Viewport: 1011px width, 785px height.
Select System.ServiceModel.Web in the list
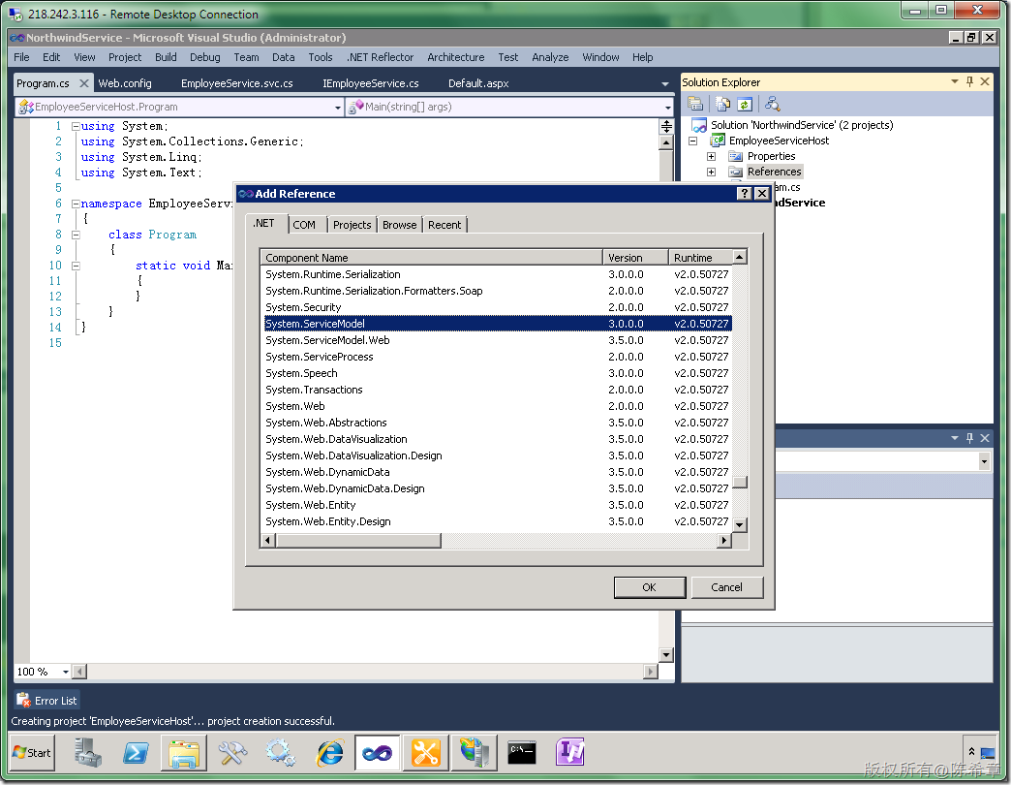point(498,340)
